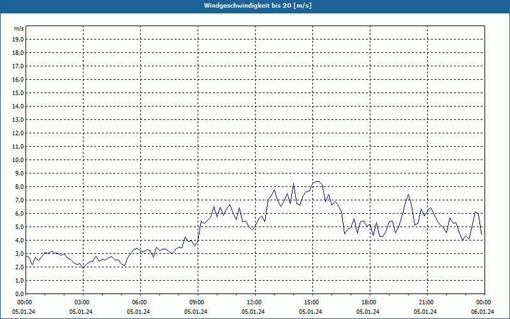Click the "05.01.24" date beneath 18:00
This screenshot has height=319, width=510.
point(368,312)
